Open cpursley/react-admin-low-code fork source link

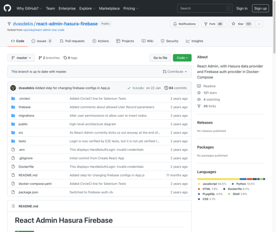point(44,30)
